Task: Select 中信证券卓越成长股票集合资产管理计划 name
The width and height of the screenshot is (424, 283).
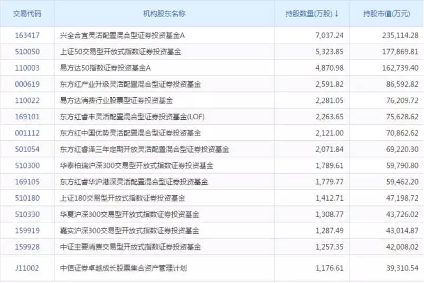Action: click(x=124, y=268)
